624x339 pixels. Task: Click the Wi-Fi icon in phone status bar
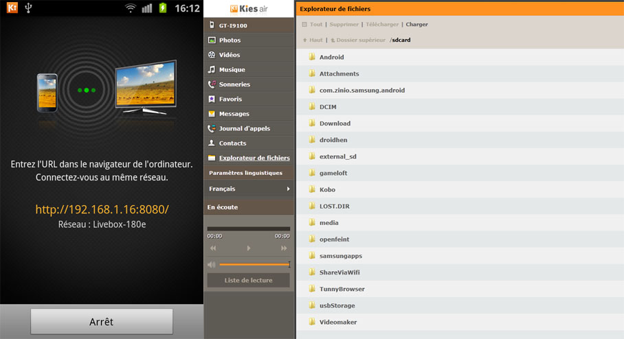(130, 8)
